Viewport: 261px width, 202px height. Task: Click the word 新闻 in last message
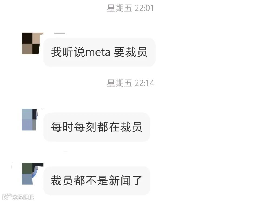tap(120, 181)
